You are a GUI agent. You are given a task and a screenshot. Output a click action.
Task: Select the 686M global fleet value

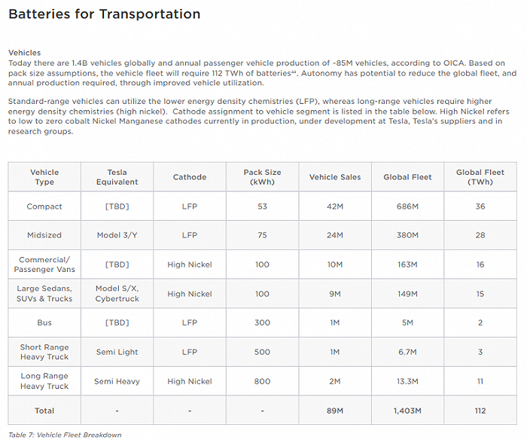coord(407,206)
